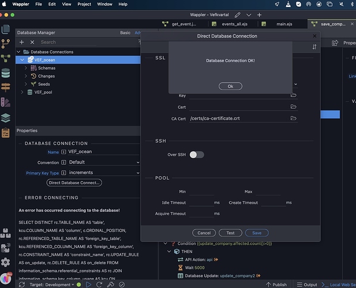Open the Theme Manager sidebar icon
The width and height of the screenshot is (356, 288).
tap(6, 103)
